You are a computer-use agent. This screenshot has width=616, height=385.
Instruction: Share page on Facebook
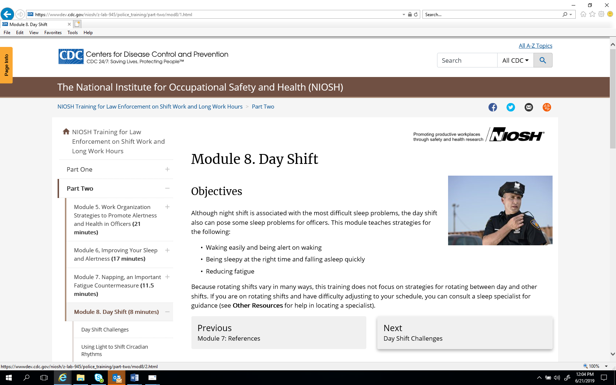[493, 107]
